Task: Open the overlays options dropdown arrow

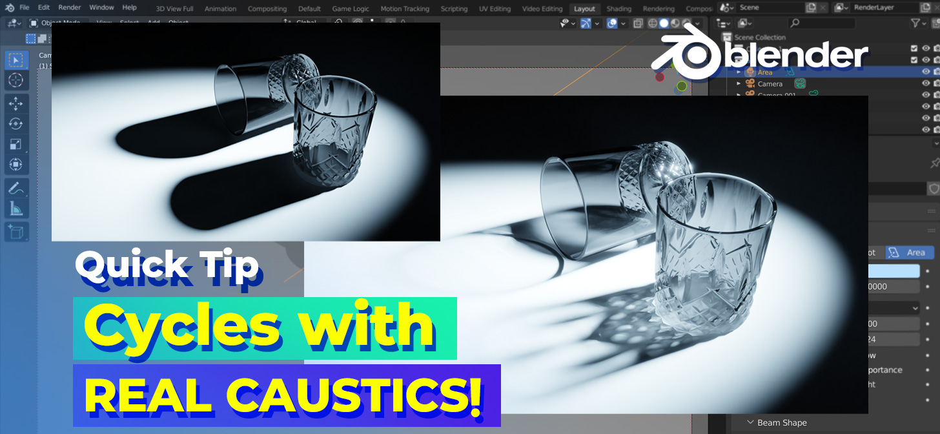Action: pos(623,23)
